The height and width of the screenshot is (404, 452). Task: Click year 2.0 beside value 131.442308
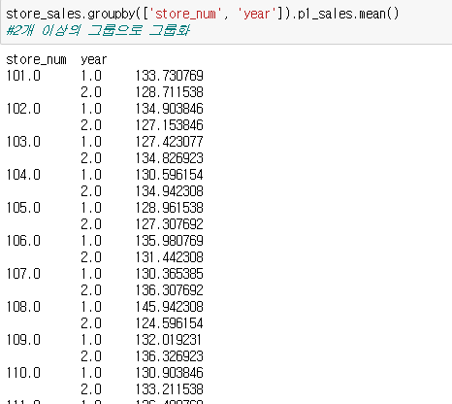91,257
